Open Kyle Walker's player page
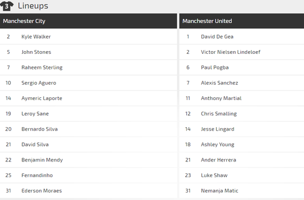This screenshot has height=200, width=304. 36,37
